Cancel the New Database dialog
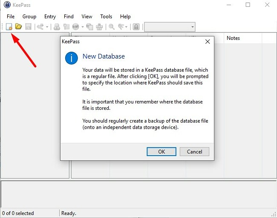The image size is (277, 218). (x=194, y=152)
